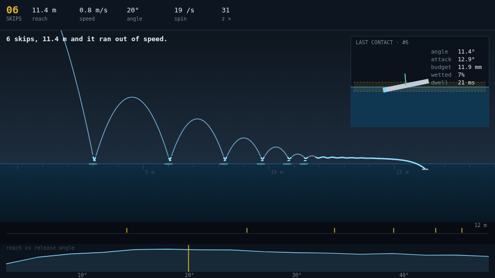Click the first splash marker on the water
495x278 pixels.
tap(93, 164)
